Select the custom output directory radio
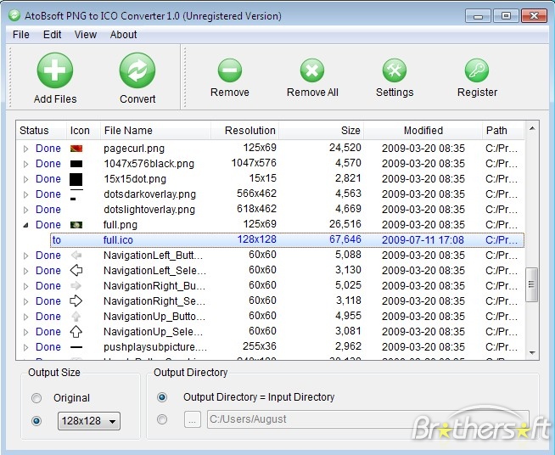This screenshot has height=455, width=555. coord(162,419)
